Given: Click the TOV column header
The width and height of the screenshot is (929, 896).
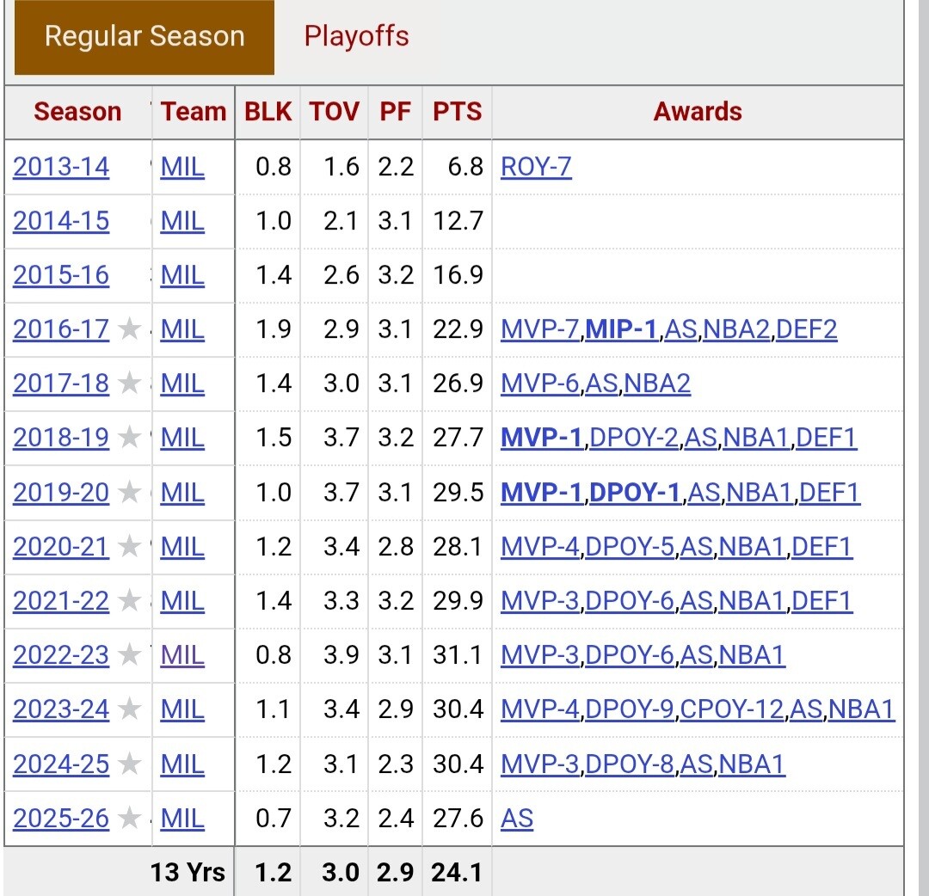Looking at the screenshot, I should click(334, 112).
